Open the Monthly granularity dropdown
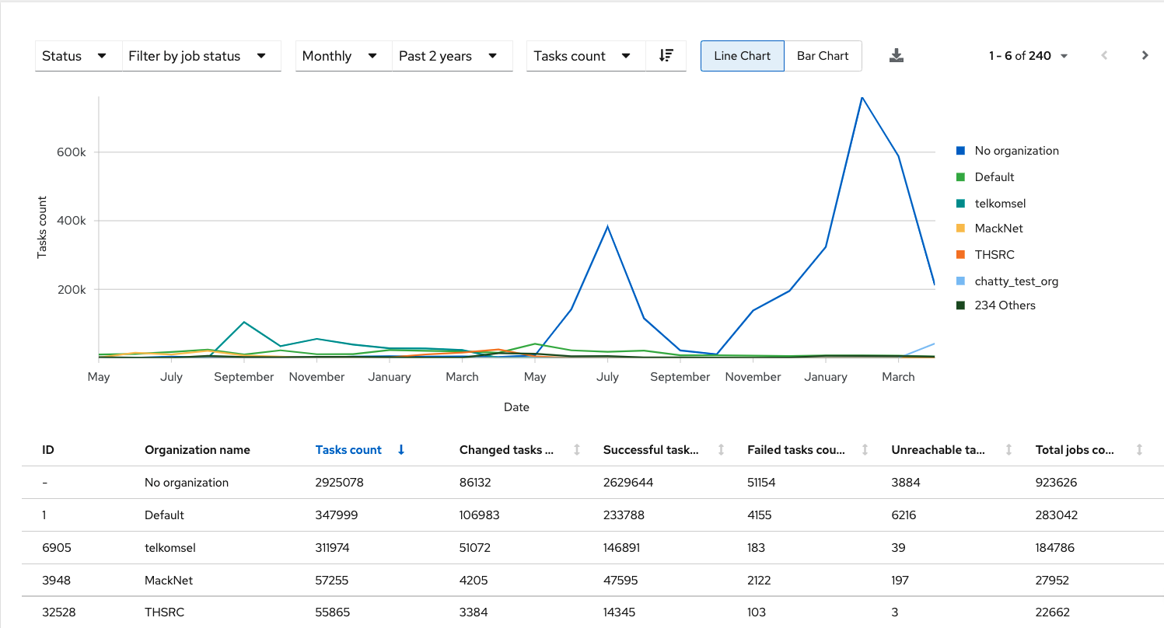The width and height of the screenshot is (1164, 628). pos(343,56)
